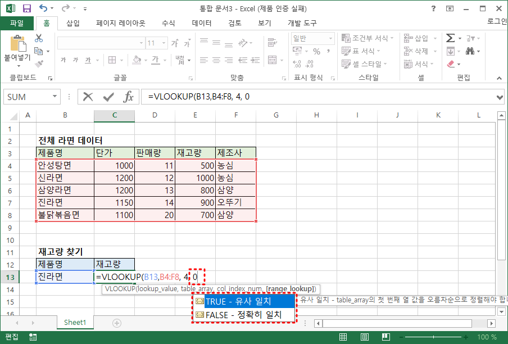This screenshot has height=344, width=508.
Task: Click the Find binoculars icon
Action: pyautogui.click(x=470, y=51)
